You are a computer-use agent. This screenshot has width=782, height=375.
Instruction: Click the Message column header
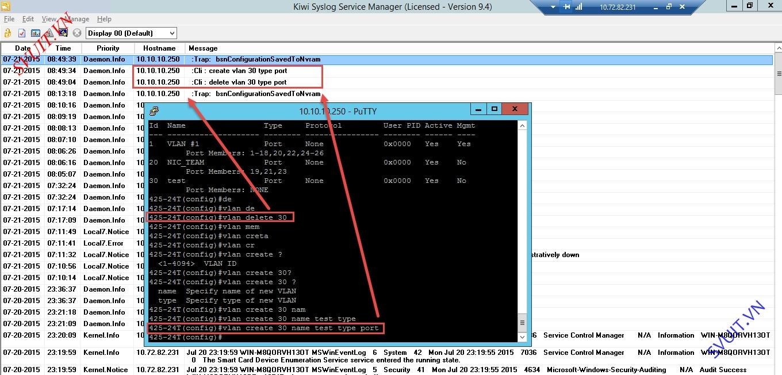point(203,48)
